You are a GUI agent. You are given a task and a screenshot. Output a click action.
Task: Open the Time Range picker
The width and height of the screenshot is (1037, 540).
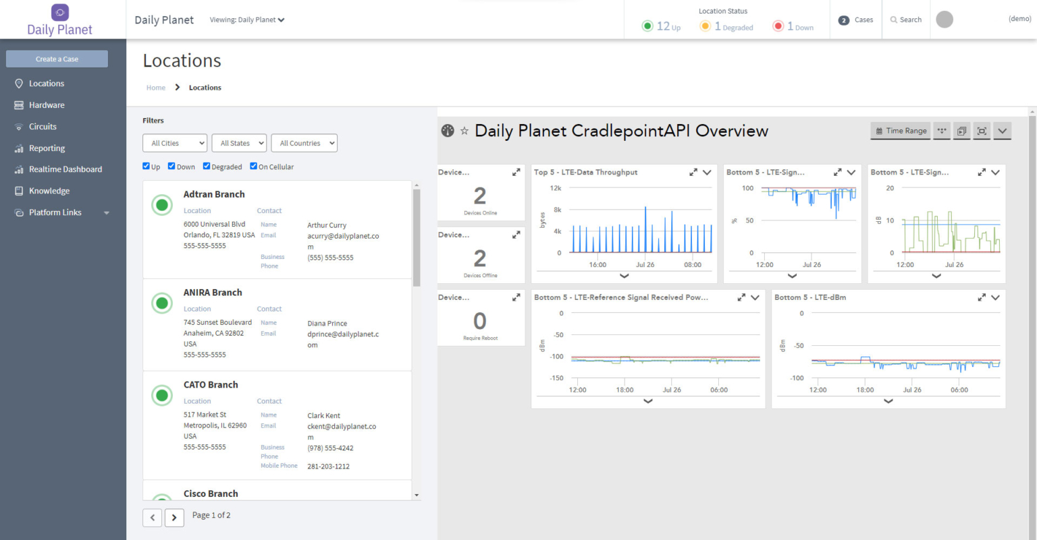click(x=901, y=131)
